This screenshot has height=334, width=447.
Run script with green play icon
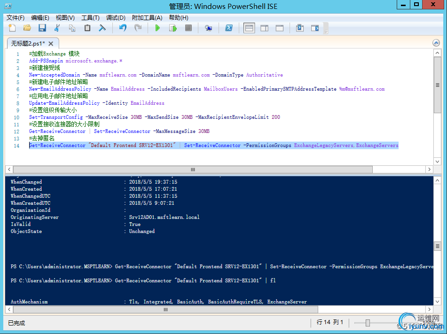point(157,28)
